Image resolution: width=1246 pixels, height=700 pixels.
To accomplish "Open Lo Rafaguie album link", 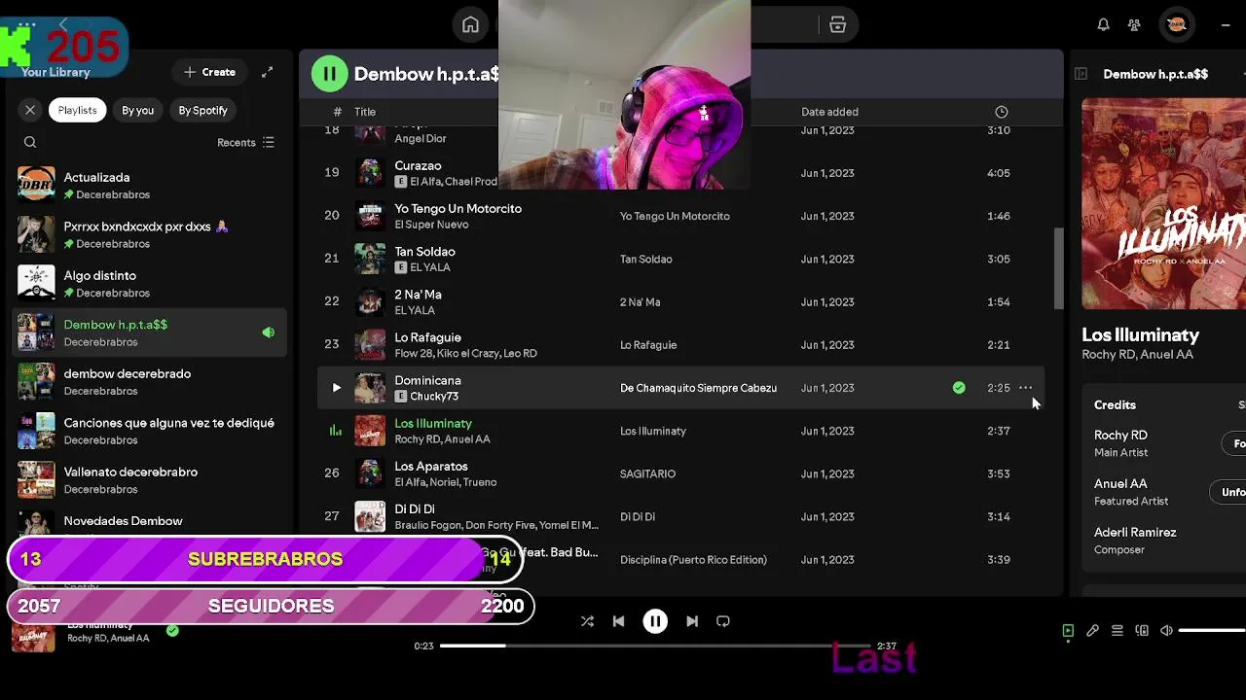I will (648, 345).
